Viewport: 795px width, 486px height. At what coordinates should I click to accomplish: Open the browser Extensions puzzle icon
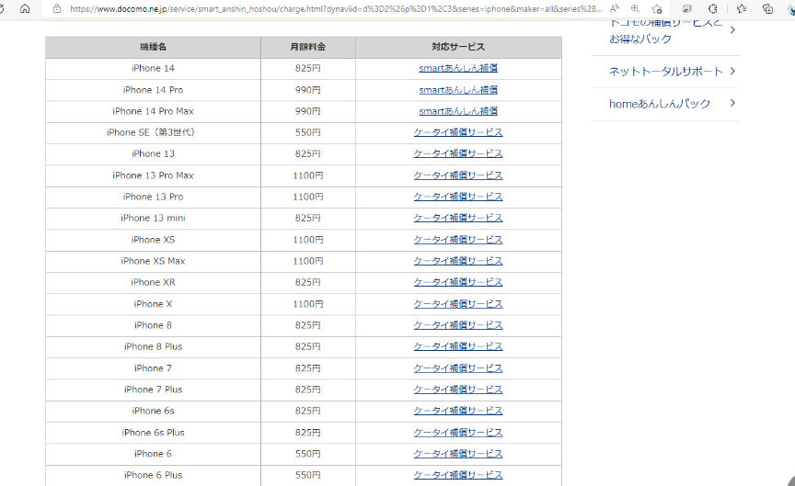pos(712,8)
